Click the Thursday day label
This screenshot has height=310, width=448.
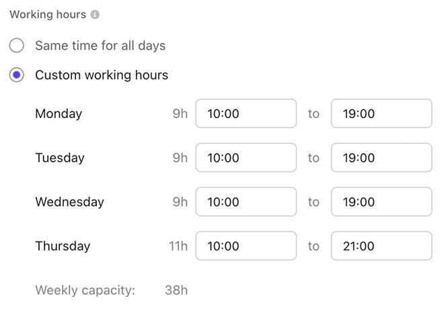click(63, 247)
